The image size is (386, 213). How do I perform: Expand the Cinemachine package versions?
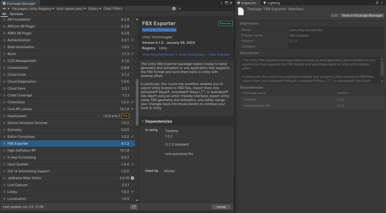[4, 68]
